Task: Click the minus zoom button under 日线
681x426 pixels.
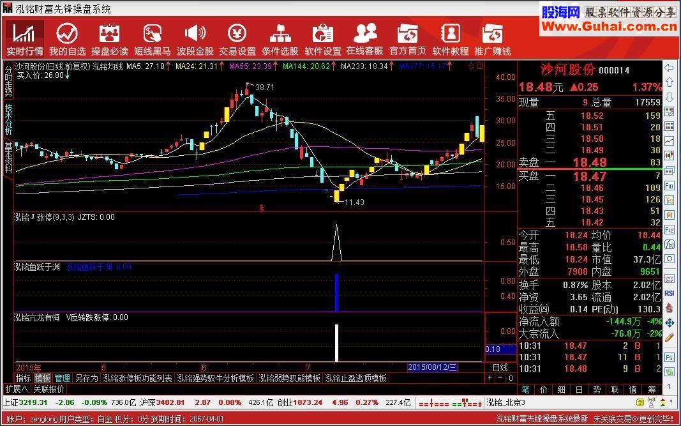Action: point(500,378)
